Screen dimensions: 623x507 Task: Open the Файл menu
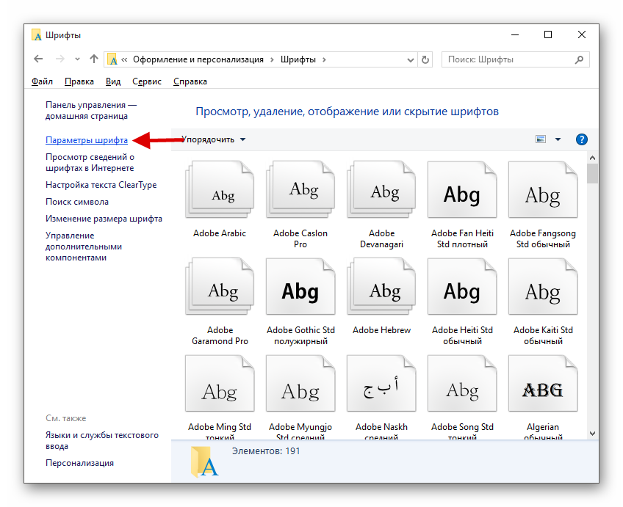[x=42, y=81]
